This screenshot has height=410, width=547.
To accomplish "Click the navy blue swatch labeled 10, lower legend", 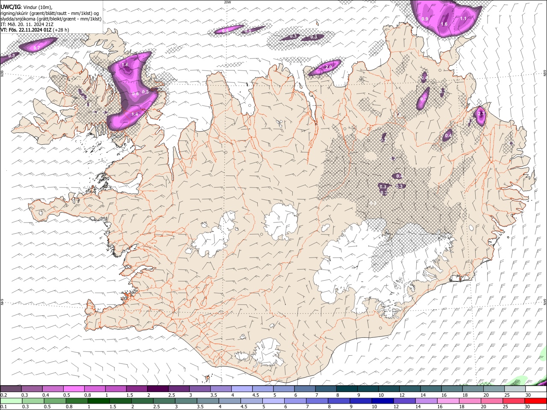I will coord(382,401).
